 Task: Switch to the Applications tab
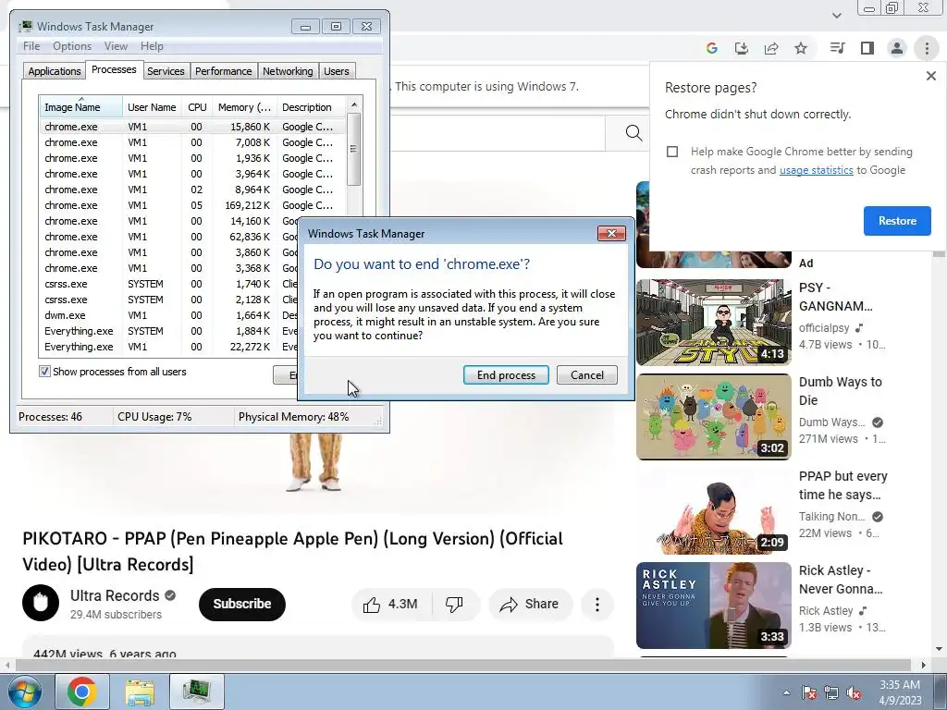[55, 70]
